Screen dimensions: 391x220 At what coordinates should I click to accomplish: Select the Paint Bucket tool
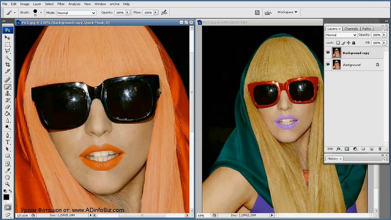click(7, 114)
